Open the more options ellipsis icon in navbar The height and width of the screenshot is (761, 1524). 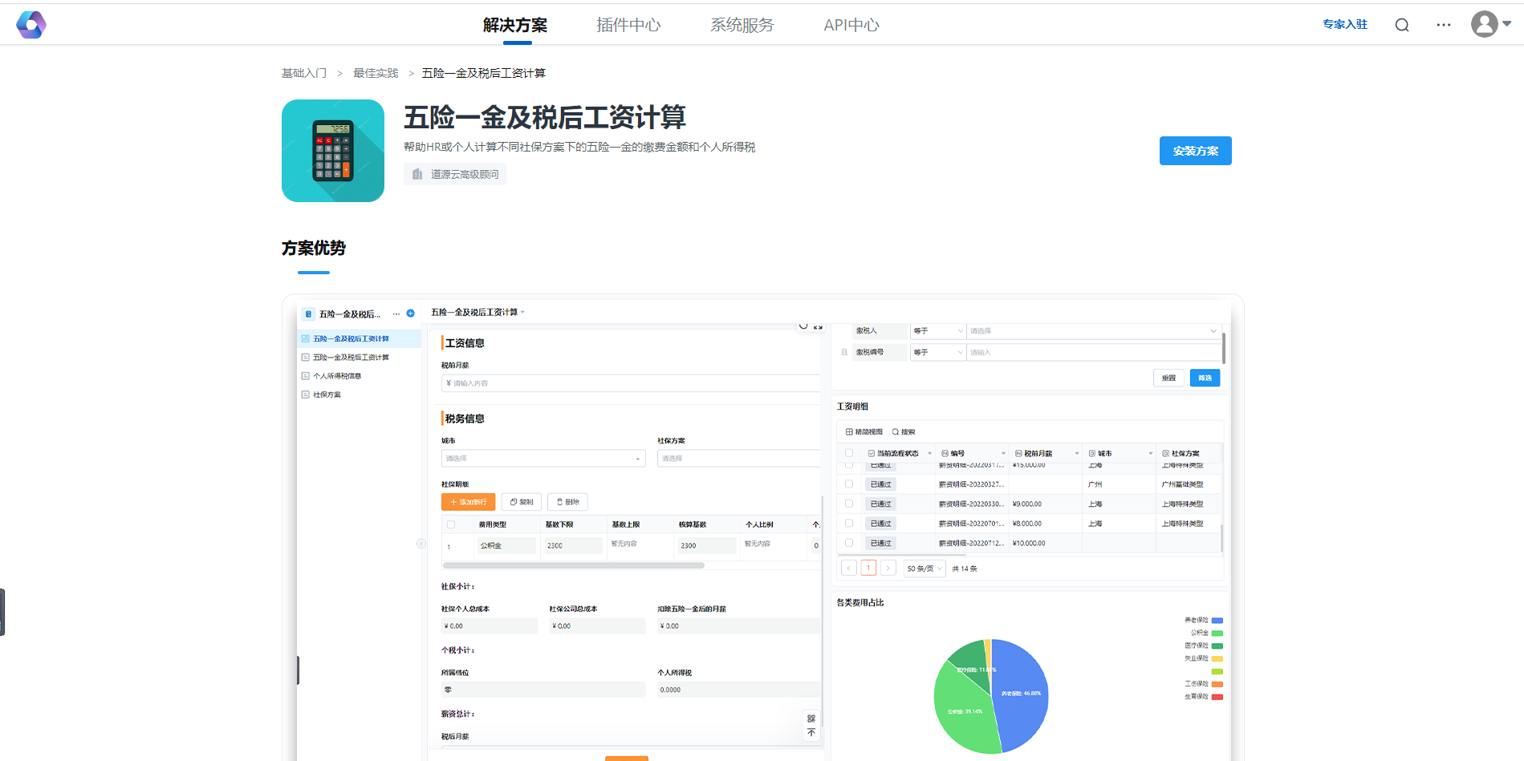1444,25
